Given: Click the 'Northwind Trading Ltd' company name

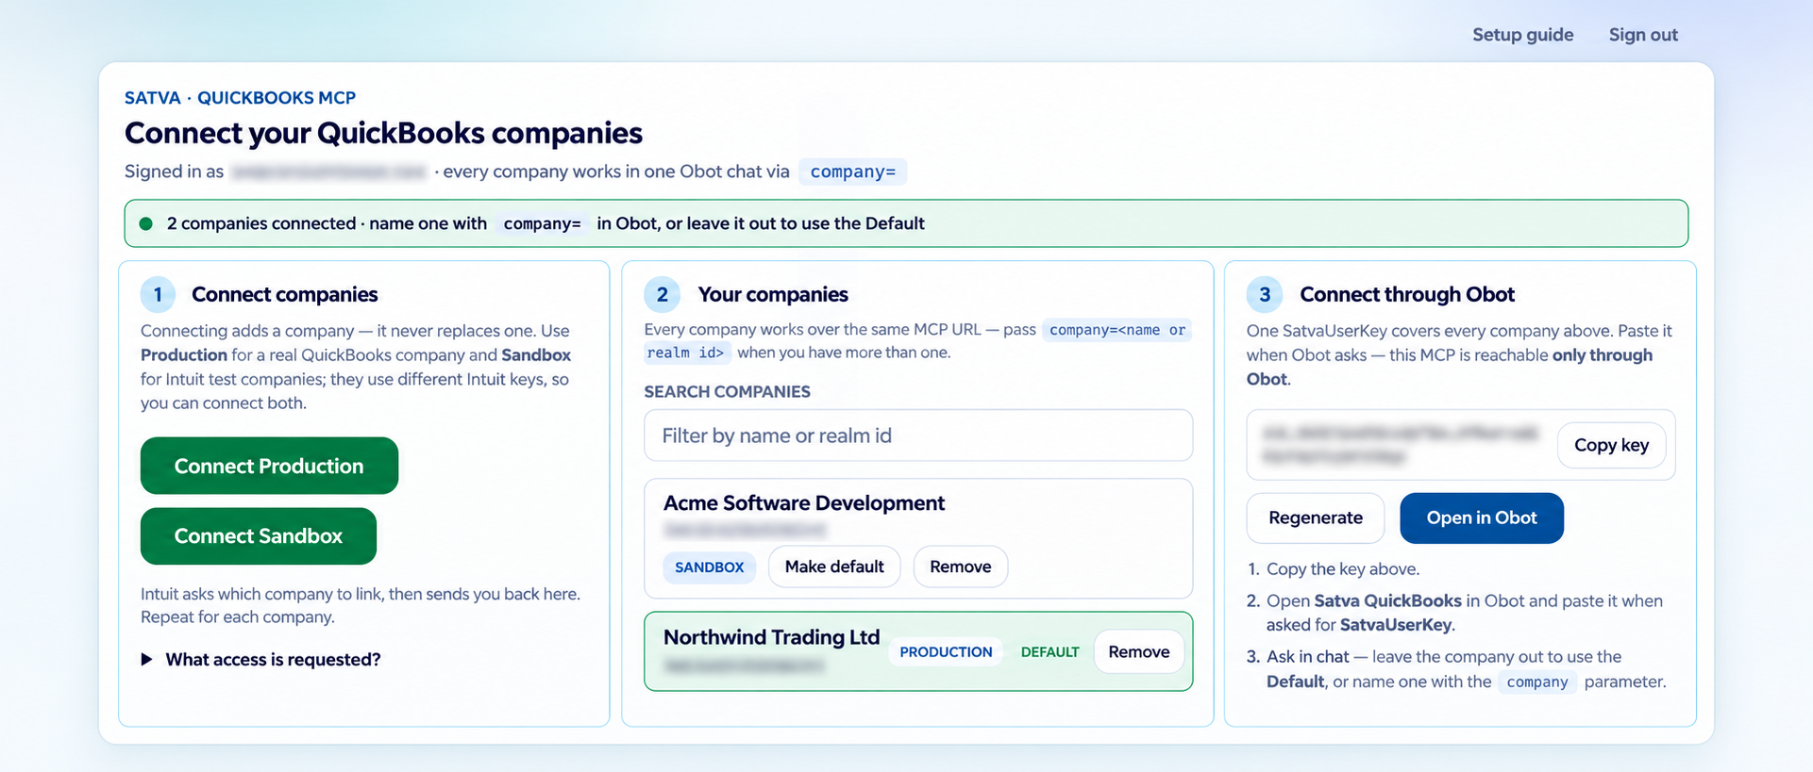Looking at the screenshot, I should click(x=772, y=637).
